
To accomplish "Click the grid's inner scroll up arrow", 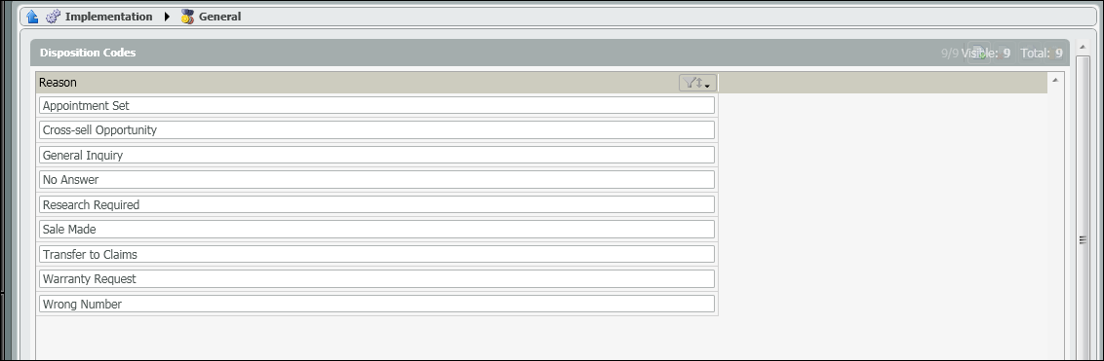I will click(1055, 80).
